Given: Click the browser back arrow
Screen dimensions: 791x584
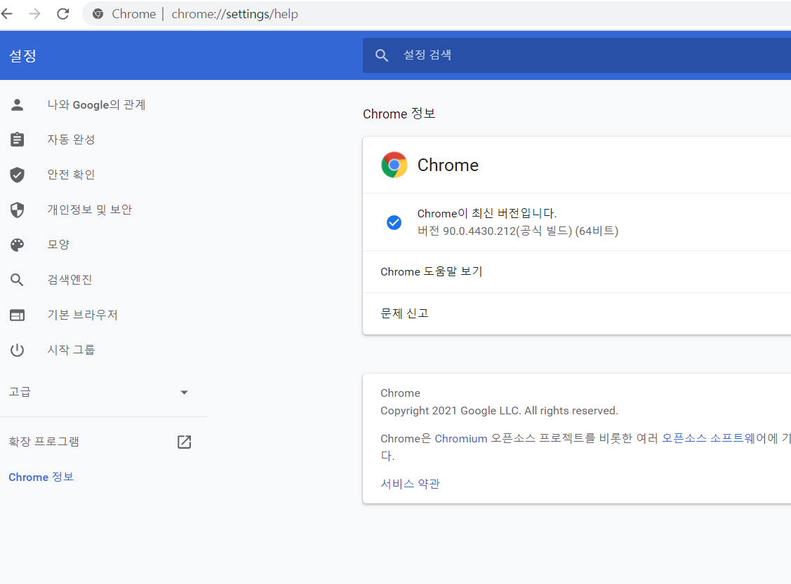Looking at the screenshot, I should click(7, 13).
